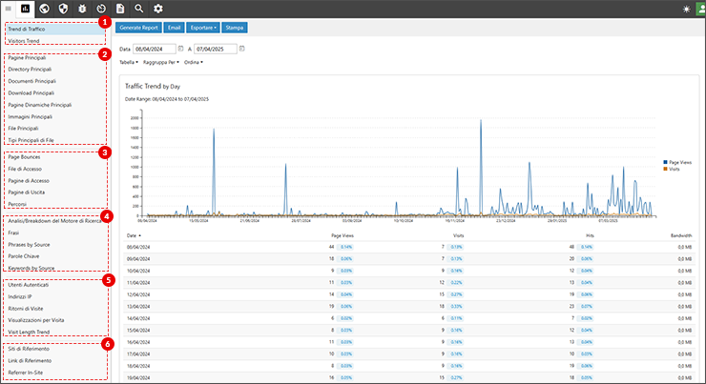
Task: Open the globe icon in top bar
Action: pyautogui.click(x=45, y=9)
